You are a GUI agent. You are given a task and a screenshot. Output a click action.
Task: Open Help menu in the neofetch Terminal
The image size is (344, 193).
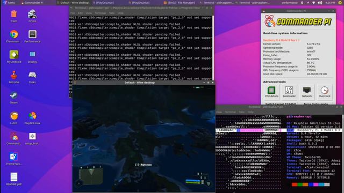(250, 112)
